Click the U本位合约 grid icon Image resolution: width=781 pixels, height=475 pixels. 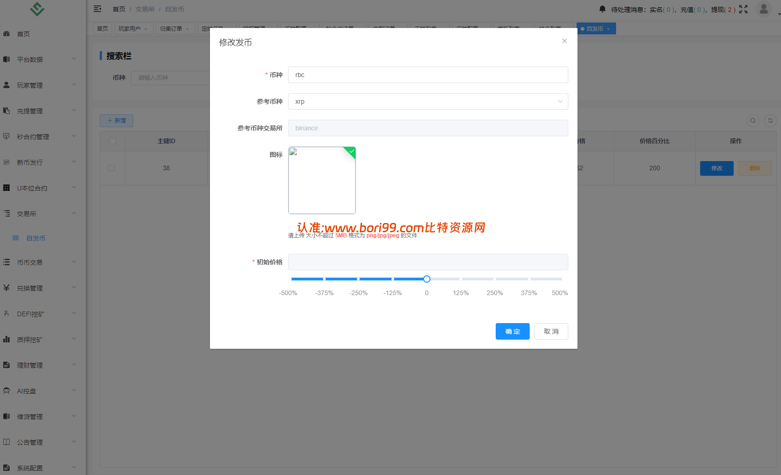(6, 188)
